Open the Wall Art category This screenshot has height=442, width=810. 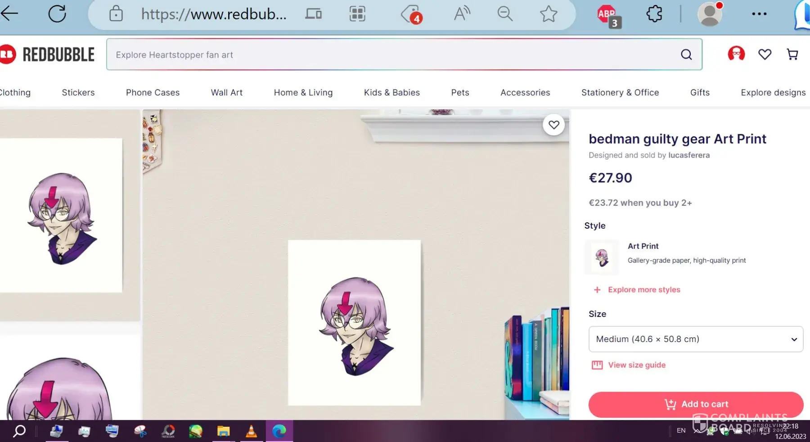click(x=227, y=92)
